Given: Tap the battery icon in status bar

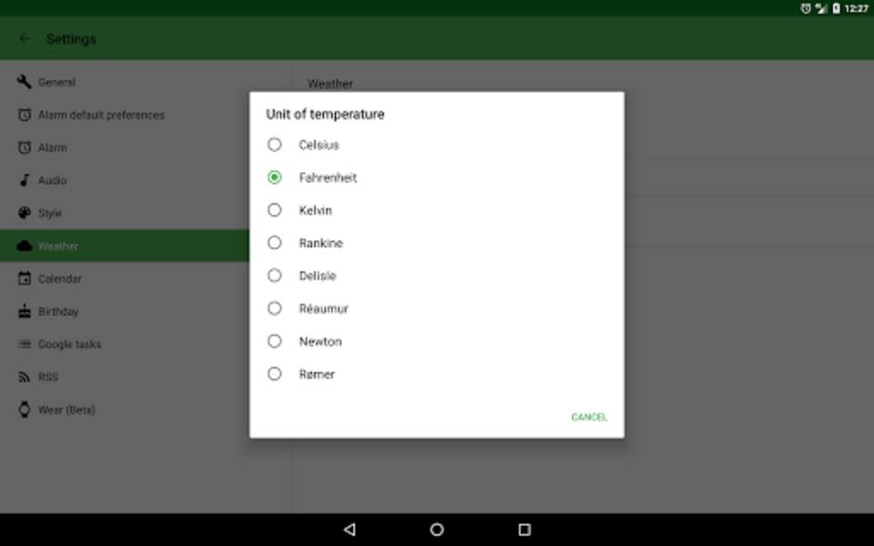Looking at the screenshot, I should 836,8.
